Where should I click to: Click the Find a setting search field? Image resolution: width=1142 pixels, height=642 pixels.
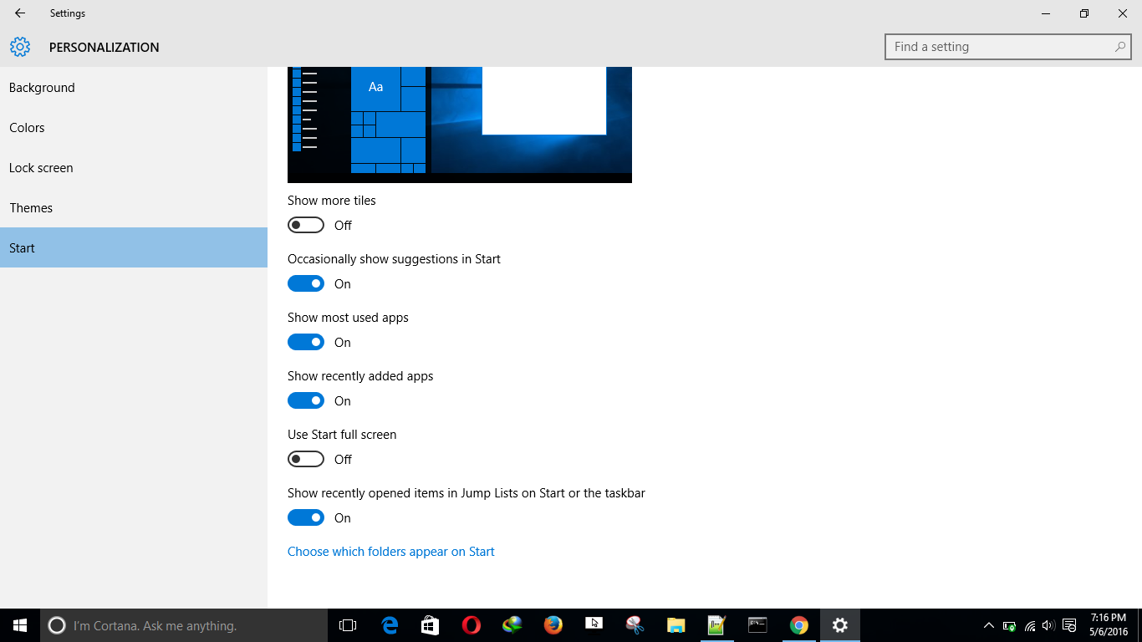pyautogui.click(x=999, y=47)
